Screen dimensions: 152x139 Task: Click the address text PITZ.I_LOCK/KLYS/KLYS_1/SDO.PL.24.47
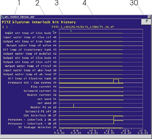click(83, 27)
